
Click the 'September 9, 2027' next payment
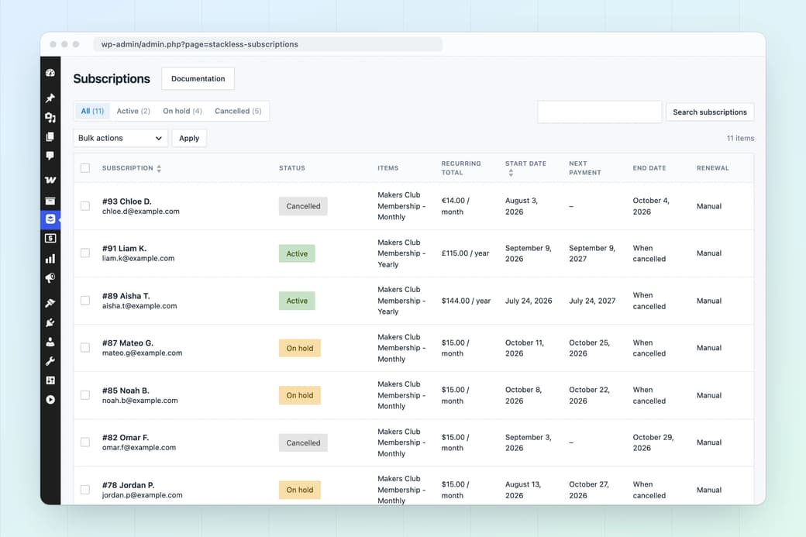[591, 253]
